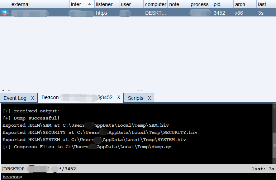The width and height of the screenshot is (276, 180).
Task: Click the beacon> command input field
Action: click(x=138, y=177)
